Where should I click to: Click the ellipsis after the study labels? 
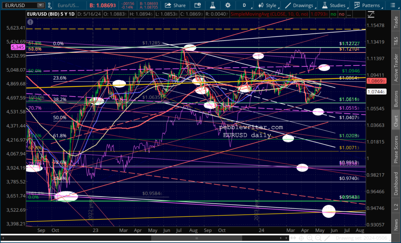click(x=349, y=14)
